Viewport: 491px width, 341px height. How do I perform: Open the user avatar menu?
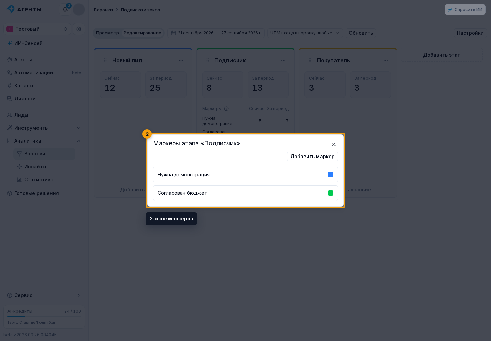pyautogui.click(x=79, y=10)
